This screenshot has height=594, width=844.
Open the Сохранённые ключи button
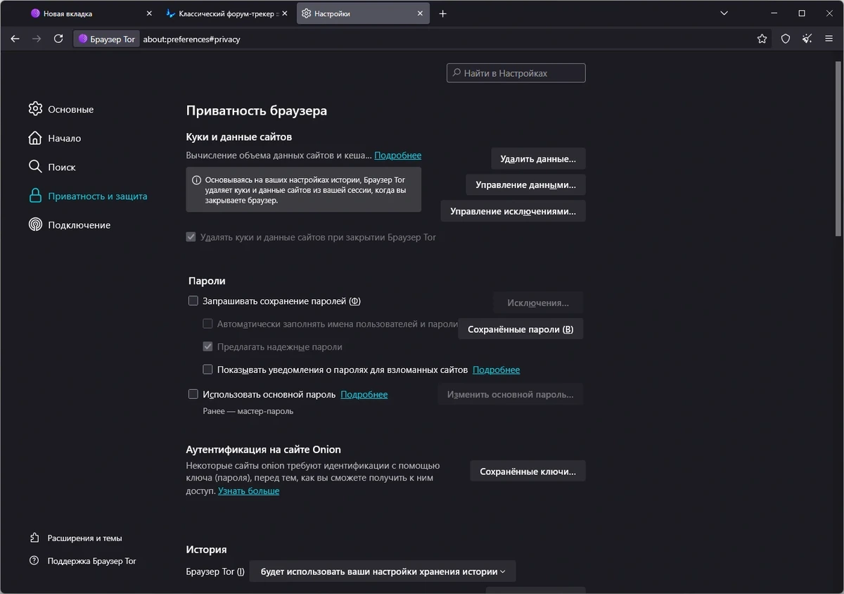527,472
